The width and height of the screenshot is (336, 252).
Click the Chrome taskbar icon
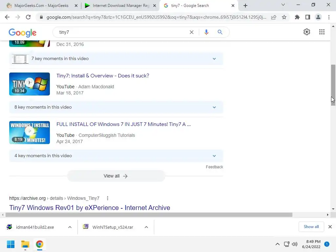pos(39,244)
